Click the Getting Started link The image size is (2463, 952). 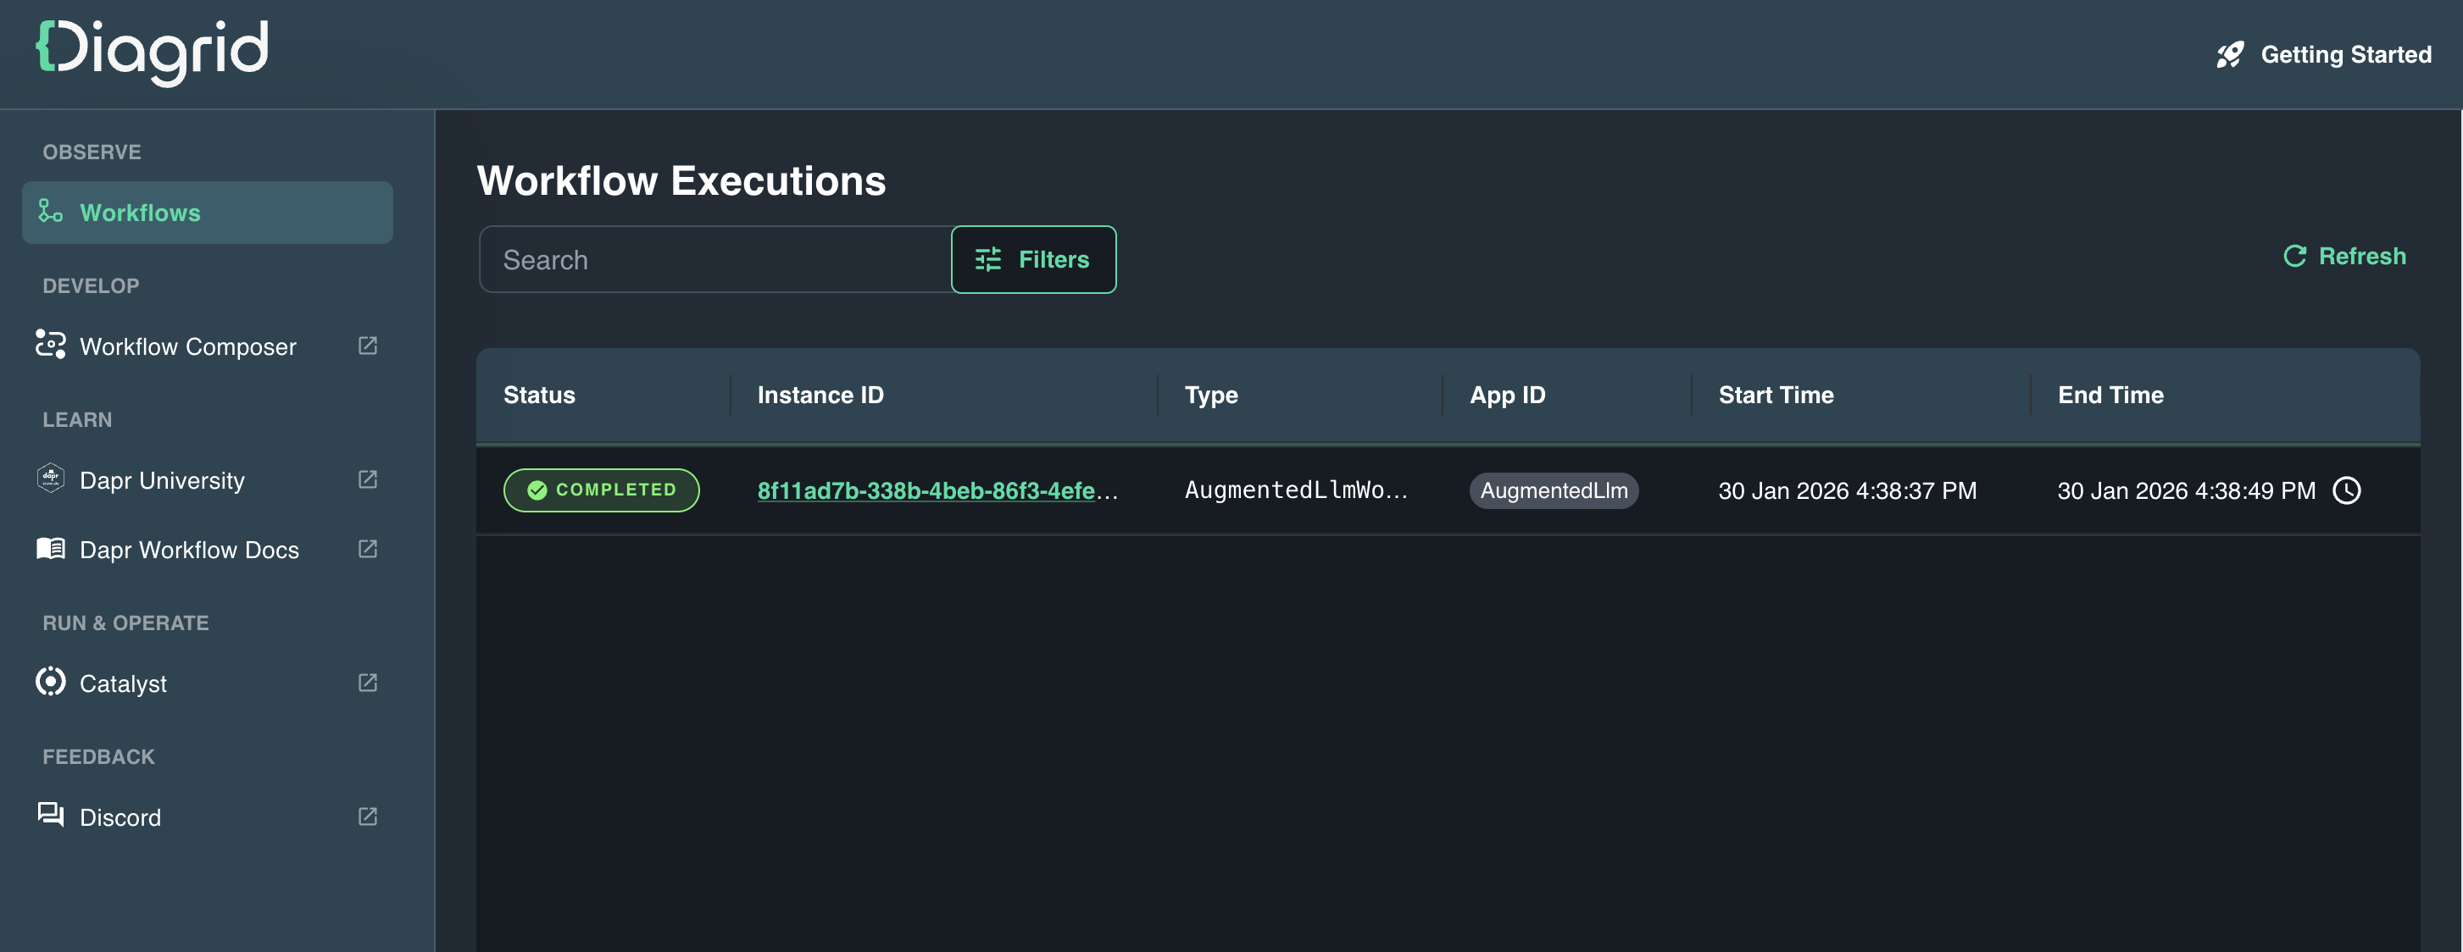(x=2344, y=55)
